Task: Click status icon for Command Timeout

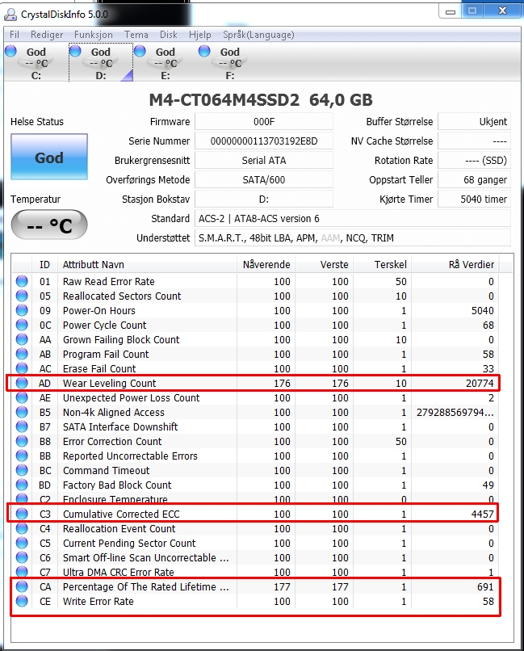Action: pos(22,470)
